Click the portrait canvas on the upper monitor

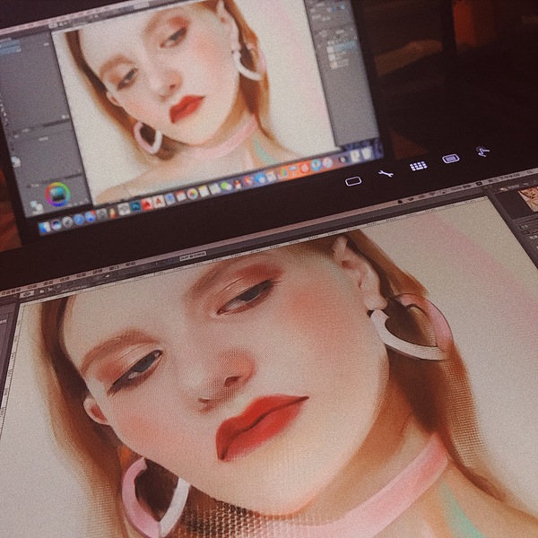192,103
